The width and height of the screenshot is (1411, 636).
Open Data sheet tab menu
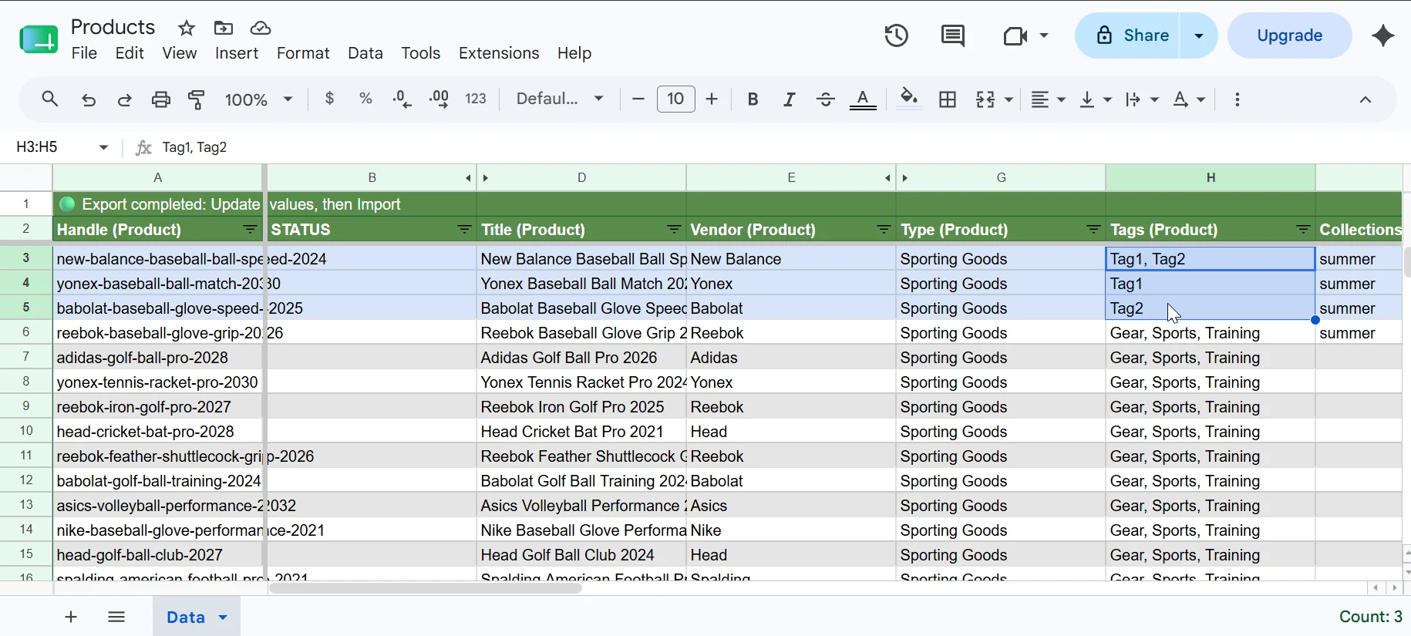pyautogui.click(x=223, y=617)
